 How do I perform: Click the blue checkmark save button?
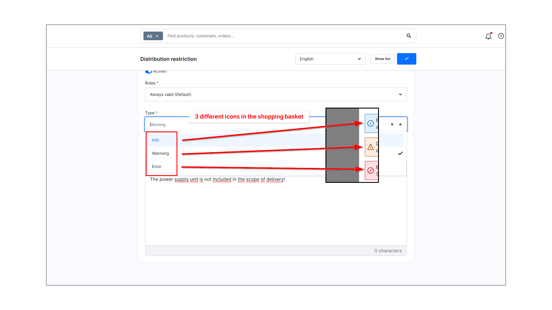click(x=407, y=59)
